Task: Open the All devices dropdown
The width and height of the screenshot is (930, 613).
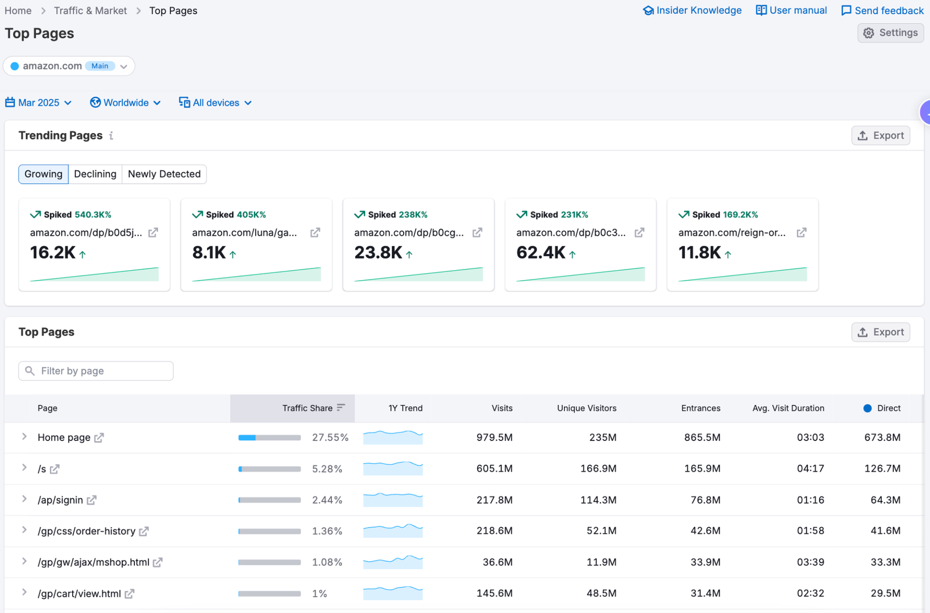Action: (215, 102)
